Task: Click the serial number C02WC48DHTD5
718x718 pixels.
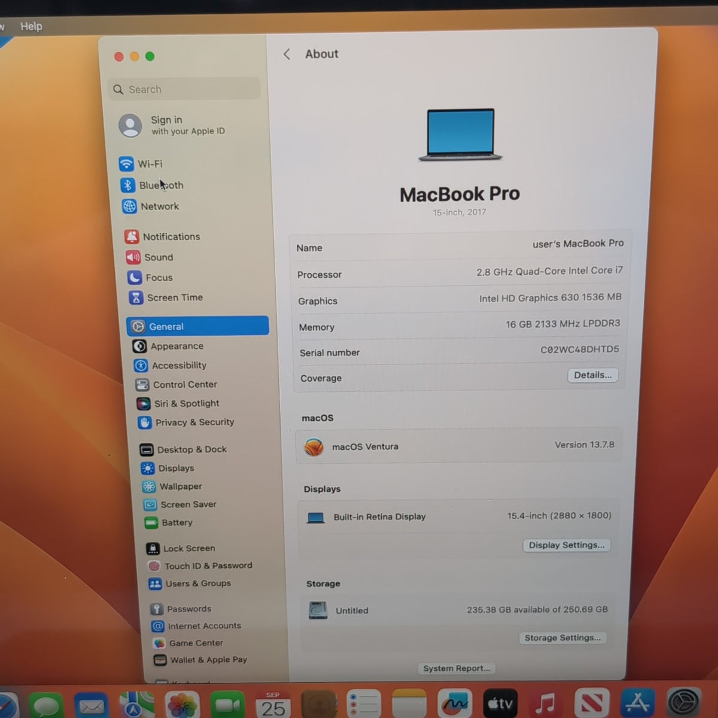Action: click(579, 349)
